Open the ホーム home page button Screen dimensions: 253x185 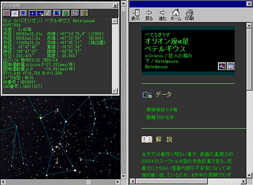(x=176, y=15)
